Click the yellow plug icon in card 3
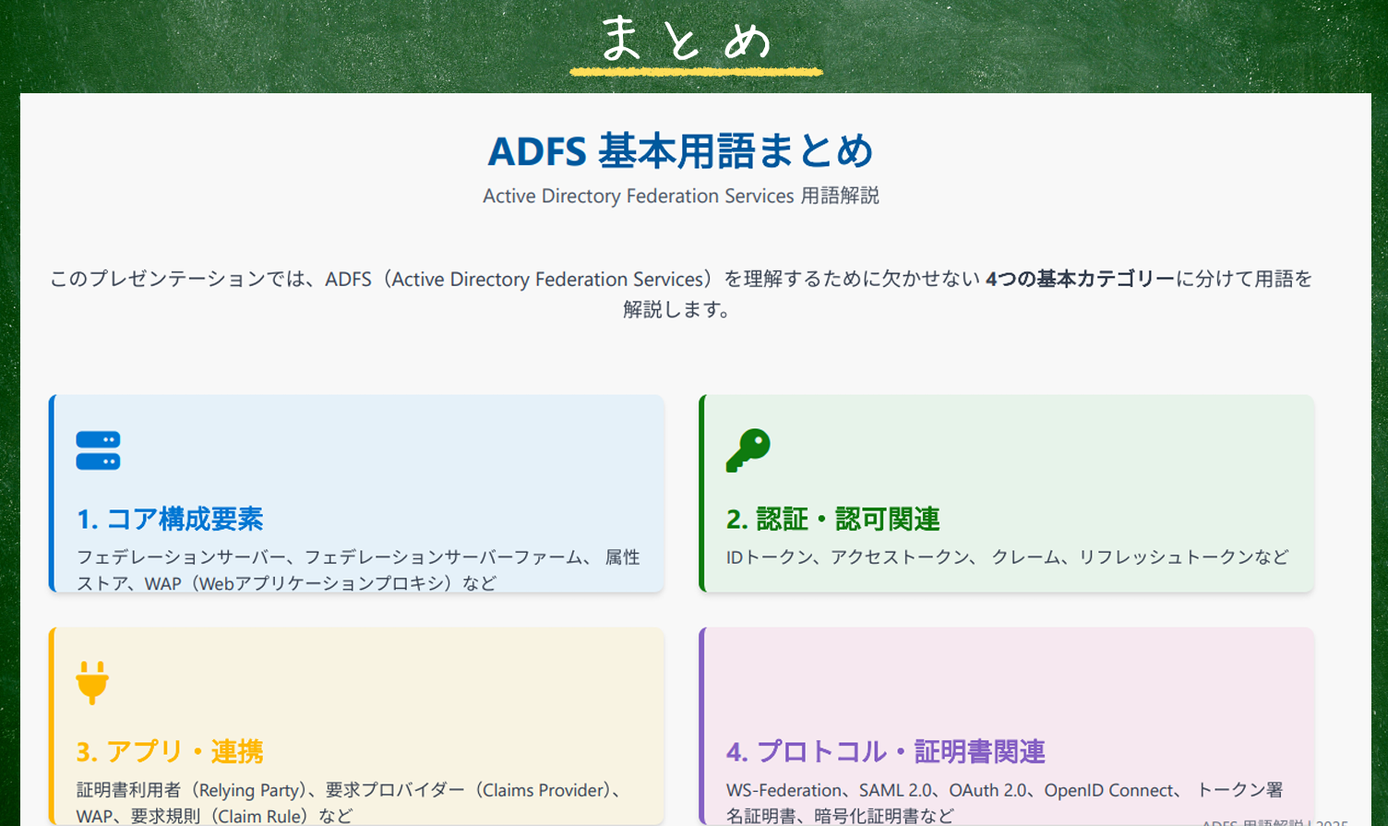Viewport: 1388px width, 826px height. (92, 683)
